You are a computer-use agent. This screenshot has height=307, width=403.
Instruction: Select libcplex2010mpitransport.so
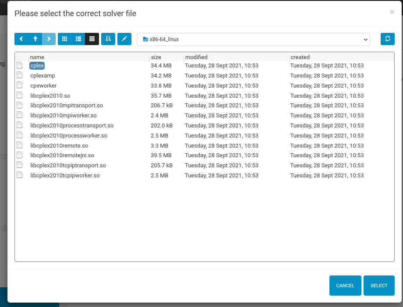click(67, 106)
